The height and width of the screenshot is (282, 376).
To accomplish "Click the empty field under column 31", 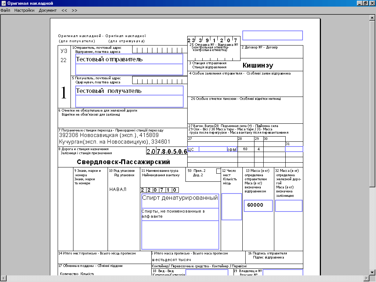I will pos(294,149).
